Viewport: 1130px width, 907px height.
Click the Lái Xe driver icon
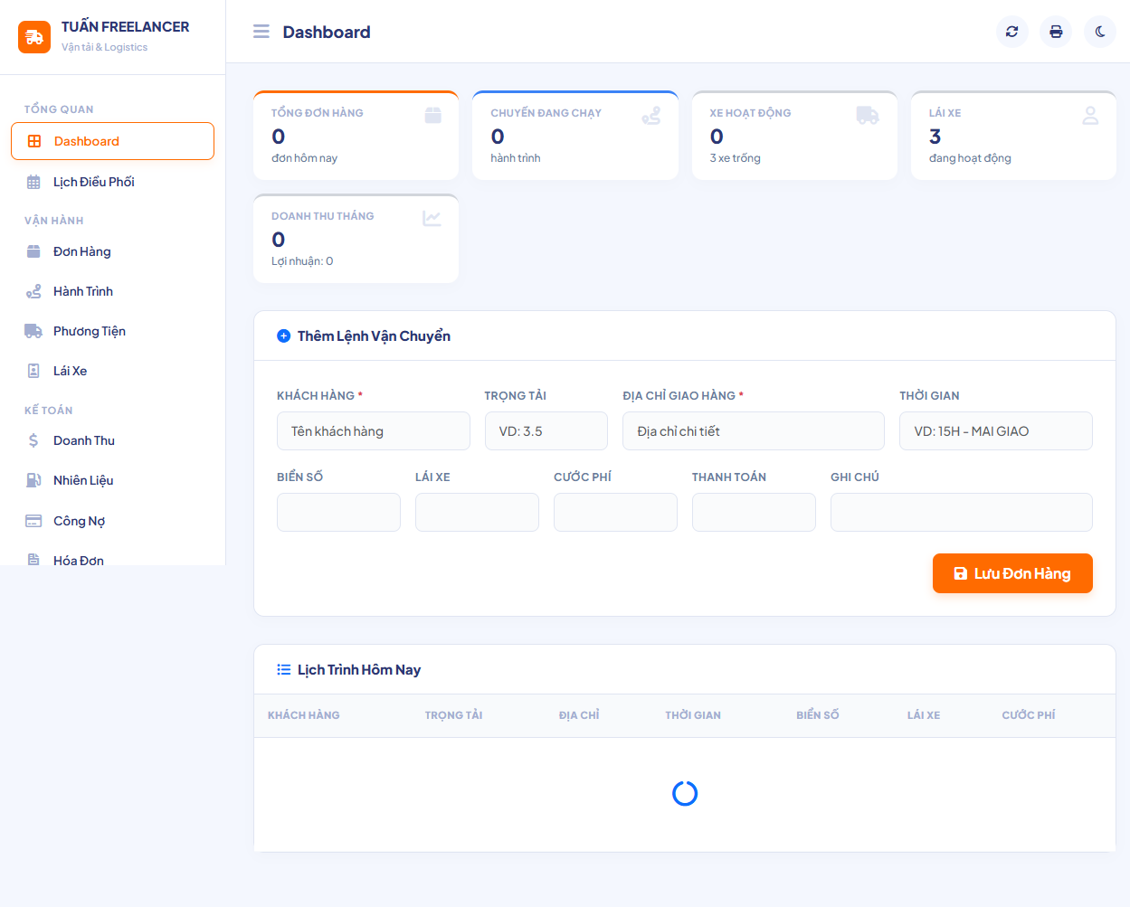[x=33, y=371]
